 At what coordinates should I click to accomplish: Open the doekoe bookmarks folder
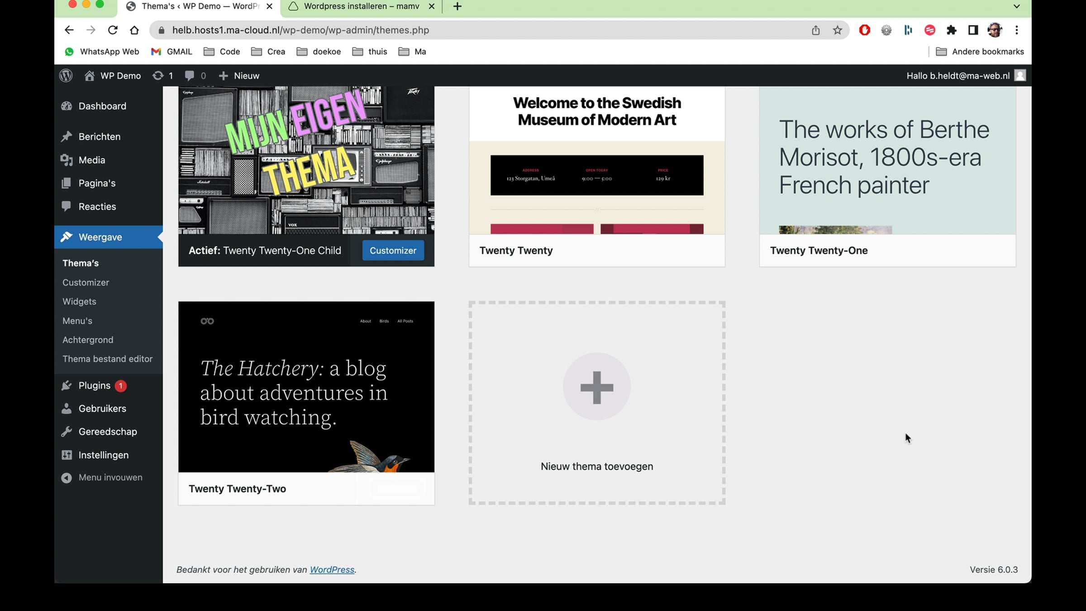point(319,52)
